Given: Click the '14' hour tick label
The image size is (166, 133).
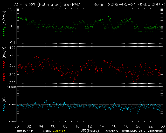Looking at the screenshot, I should point(102,126).
